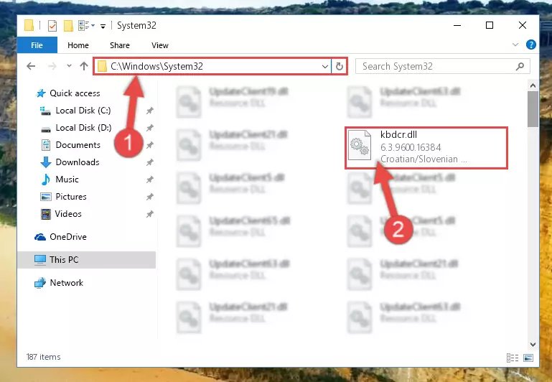Open the View ribbon tab
Screen dimensions: 552x382
pos(160,45)
